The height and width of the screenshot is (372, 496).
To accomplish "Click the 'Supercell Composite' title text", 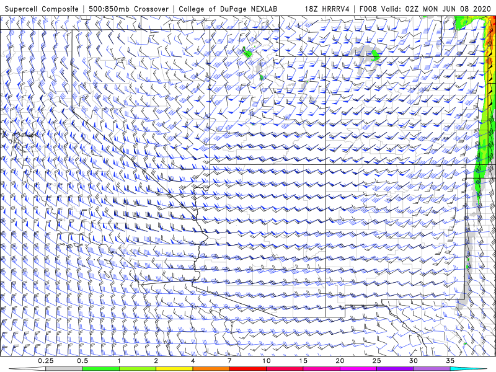I will click(42, 9).
